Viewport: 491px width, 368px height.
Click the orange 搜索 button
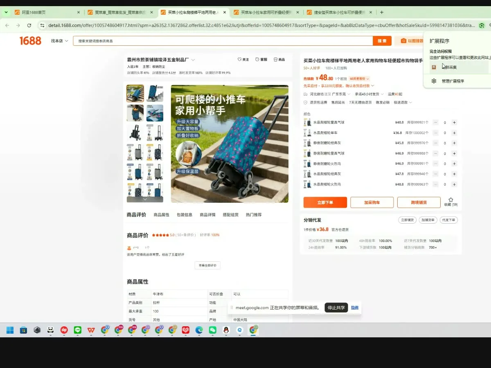382,41
